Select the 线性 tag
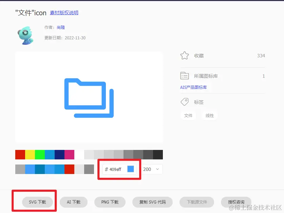This screenshot has width=284, height=213. pyautogui.click(x=209, y=115)
